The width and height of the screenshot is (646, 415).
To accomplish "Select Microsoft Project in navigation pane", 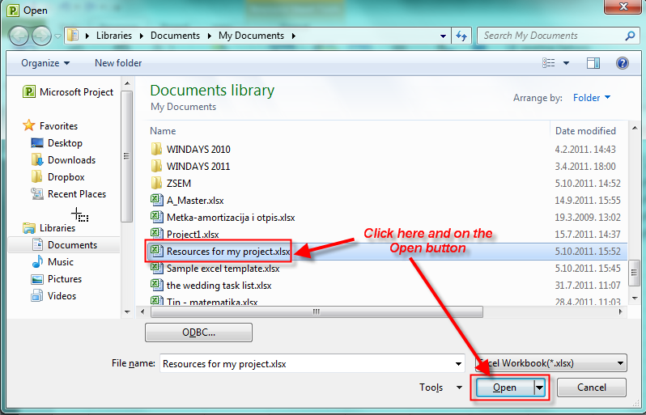I will [x=76, y=92].
